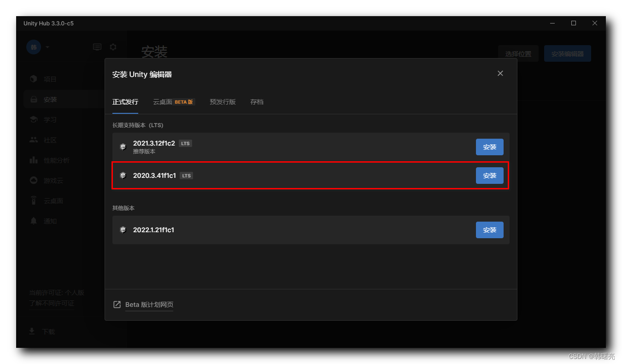The width and height of the screenshot is (622, 364).
Task: Click the 其他版本 heading
Action: (123, 208)
